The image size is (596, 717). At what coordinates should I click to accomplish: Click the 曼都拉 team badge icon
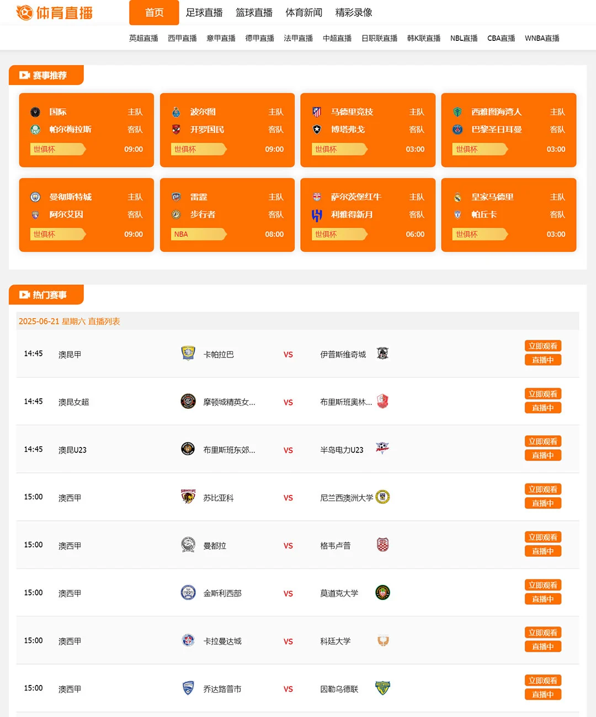click(188, 545)
